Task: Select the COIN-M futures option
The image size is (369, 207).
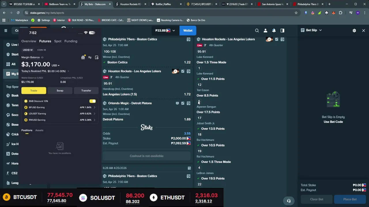Action: (42, 50)
